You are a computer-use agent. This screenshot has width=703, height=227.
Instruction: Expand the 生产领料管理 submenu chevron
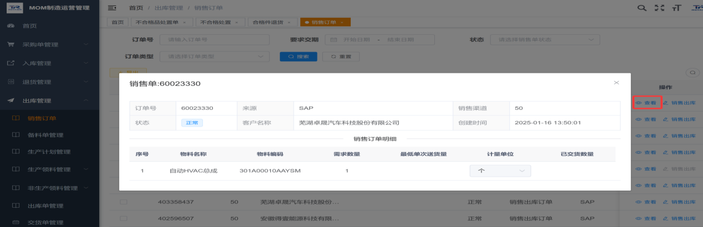click(85, 169)
